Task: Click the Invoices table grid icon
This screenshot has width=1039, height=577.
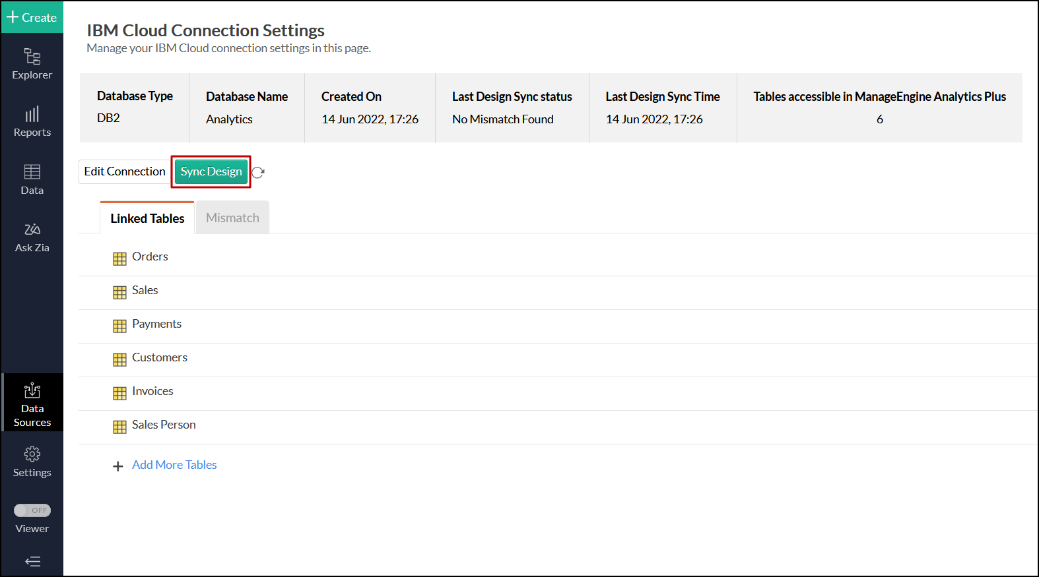Action: coord(119,394)
